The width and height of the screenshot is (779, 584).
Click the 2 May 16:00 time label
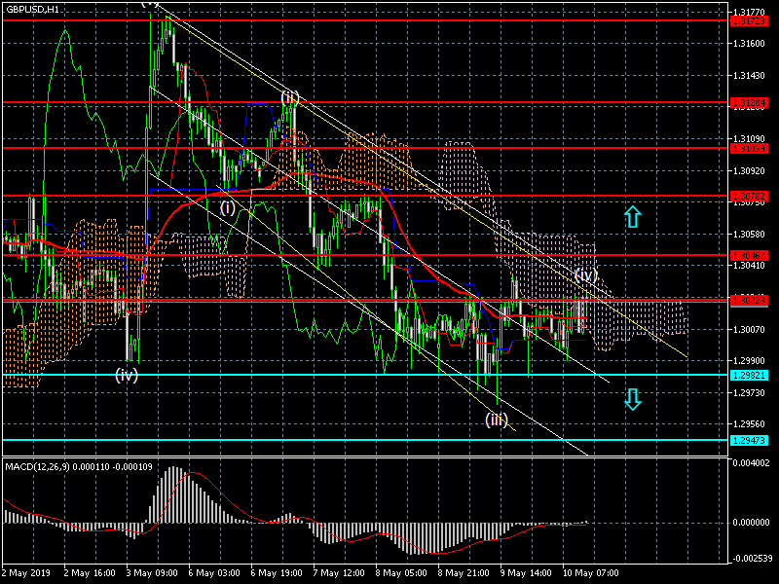tap(90, 573)
